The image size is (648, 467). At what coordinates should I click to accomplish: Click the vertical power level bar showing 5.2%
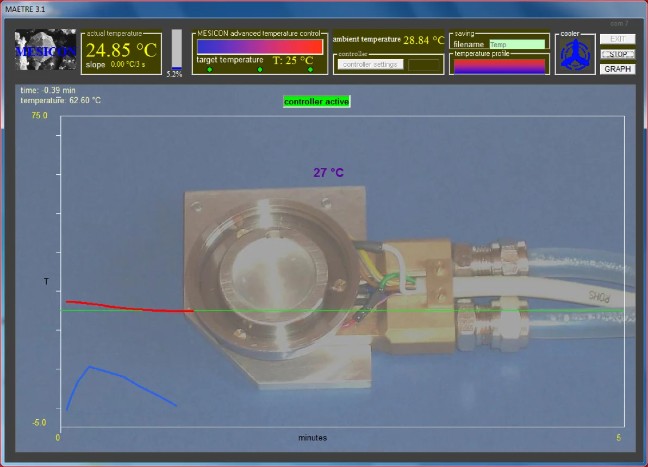coord(177,49)
